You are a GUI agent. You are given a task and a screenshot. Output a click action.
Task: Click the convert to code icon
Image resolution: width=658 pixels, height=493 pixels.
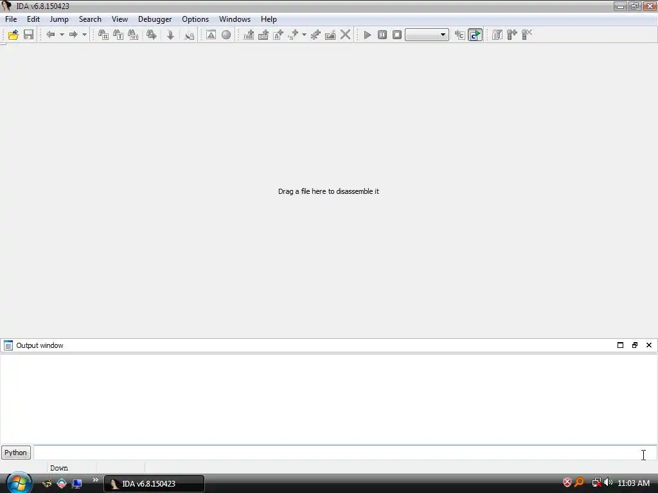point(249,35)
